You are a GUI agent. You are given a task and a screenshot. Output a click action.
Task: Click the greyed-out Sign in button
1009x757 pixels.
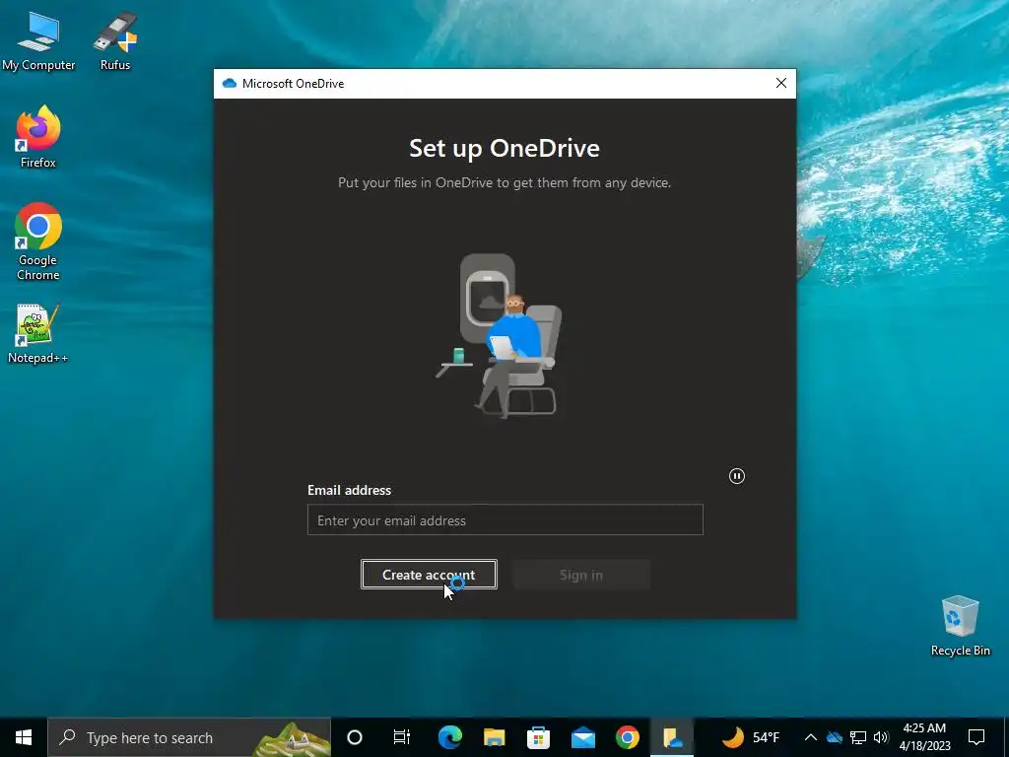click(x=581, y=575)
